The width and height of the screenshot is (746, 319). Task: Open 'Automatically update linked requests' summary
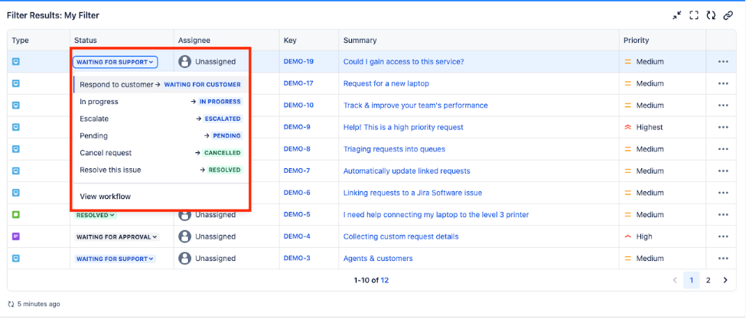pos(407,171)
